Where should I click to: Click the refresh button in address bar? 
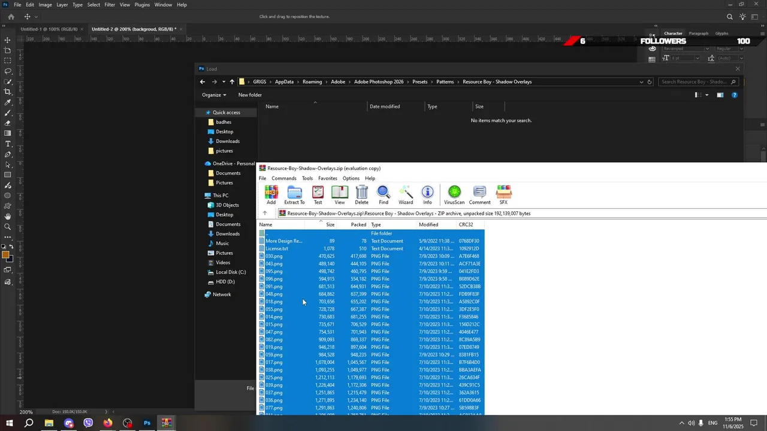coord(650,82)
